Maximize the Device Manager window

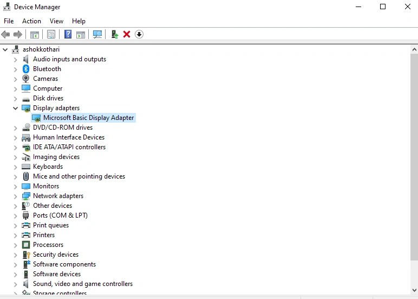coord(383,7)
